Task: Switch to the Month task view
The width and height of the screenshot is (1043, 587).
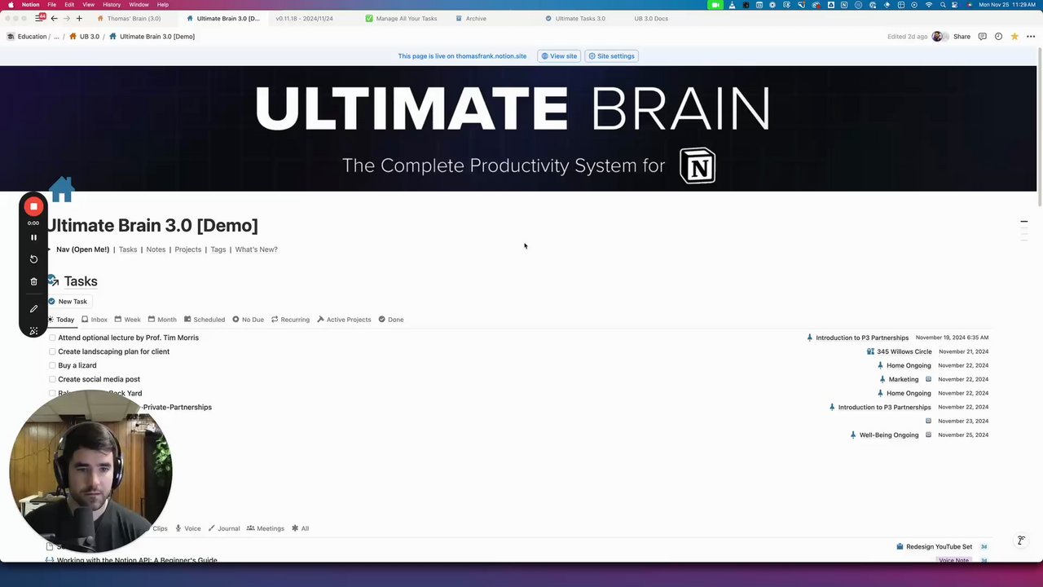Action: (x=162, y=320)
